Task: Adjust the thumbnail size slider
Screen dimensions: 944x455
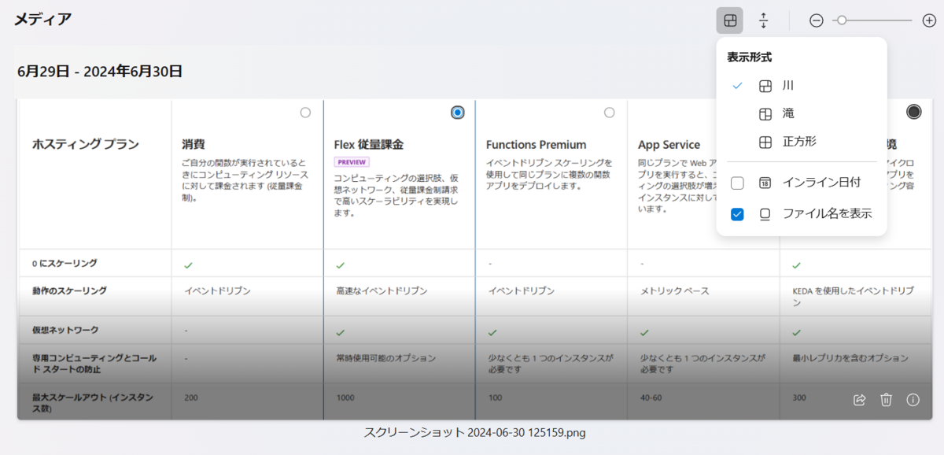Action: click(872, 20)
